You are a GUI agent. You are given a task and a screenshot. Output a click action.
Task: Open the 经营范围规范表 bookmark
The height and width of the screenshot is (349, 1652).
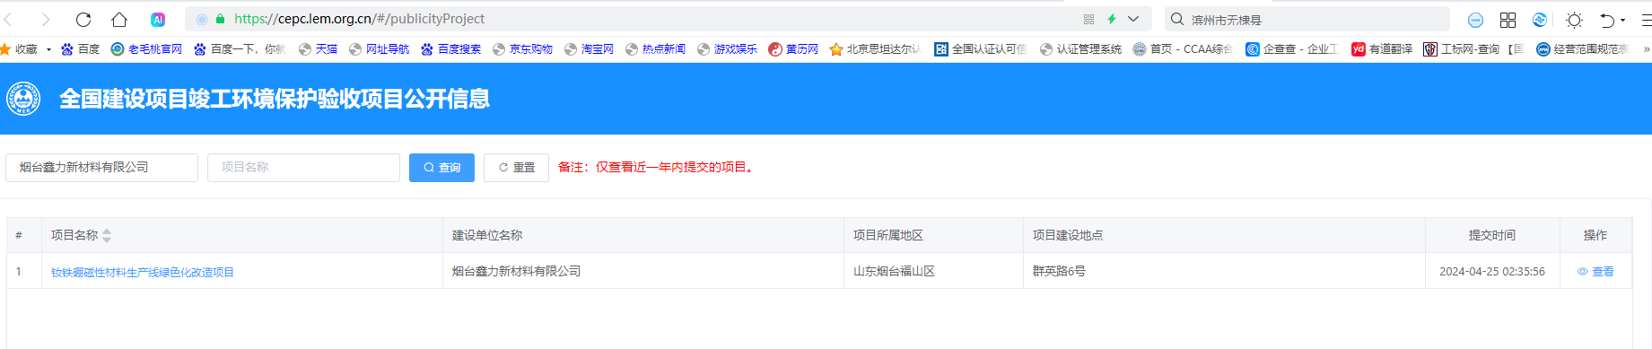point(1582,49)
